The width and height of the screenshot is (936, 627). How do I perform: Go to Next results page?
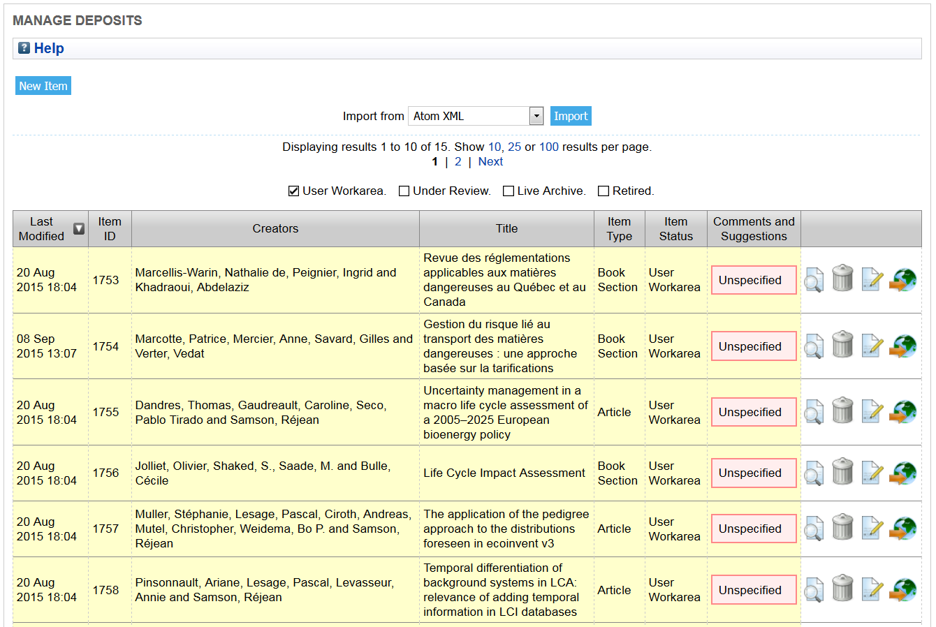[490, 161]
